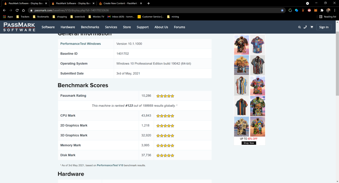Close the Create New Content tab
Image resolution: width=339 pixels, height=183 pixels.
click(x=141, y=3)
